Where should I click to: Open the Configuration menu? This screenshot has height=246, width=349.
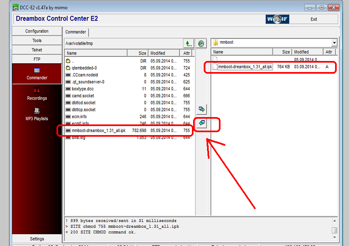pyautogui.click(x=37, y=31)
